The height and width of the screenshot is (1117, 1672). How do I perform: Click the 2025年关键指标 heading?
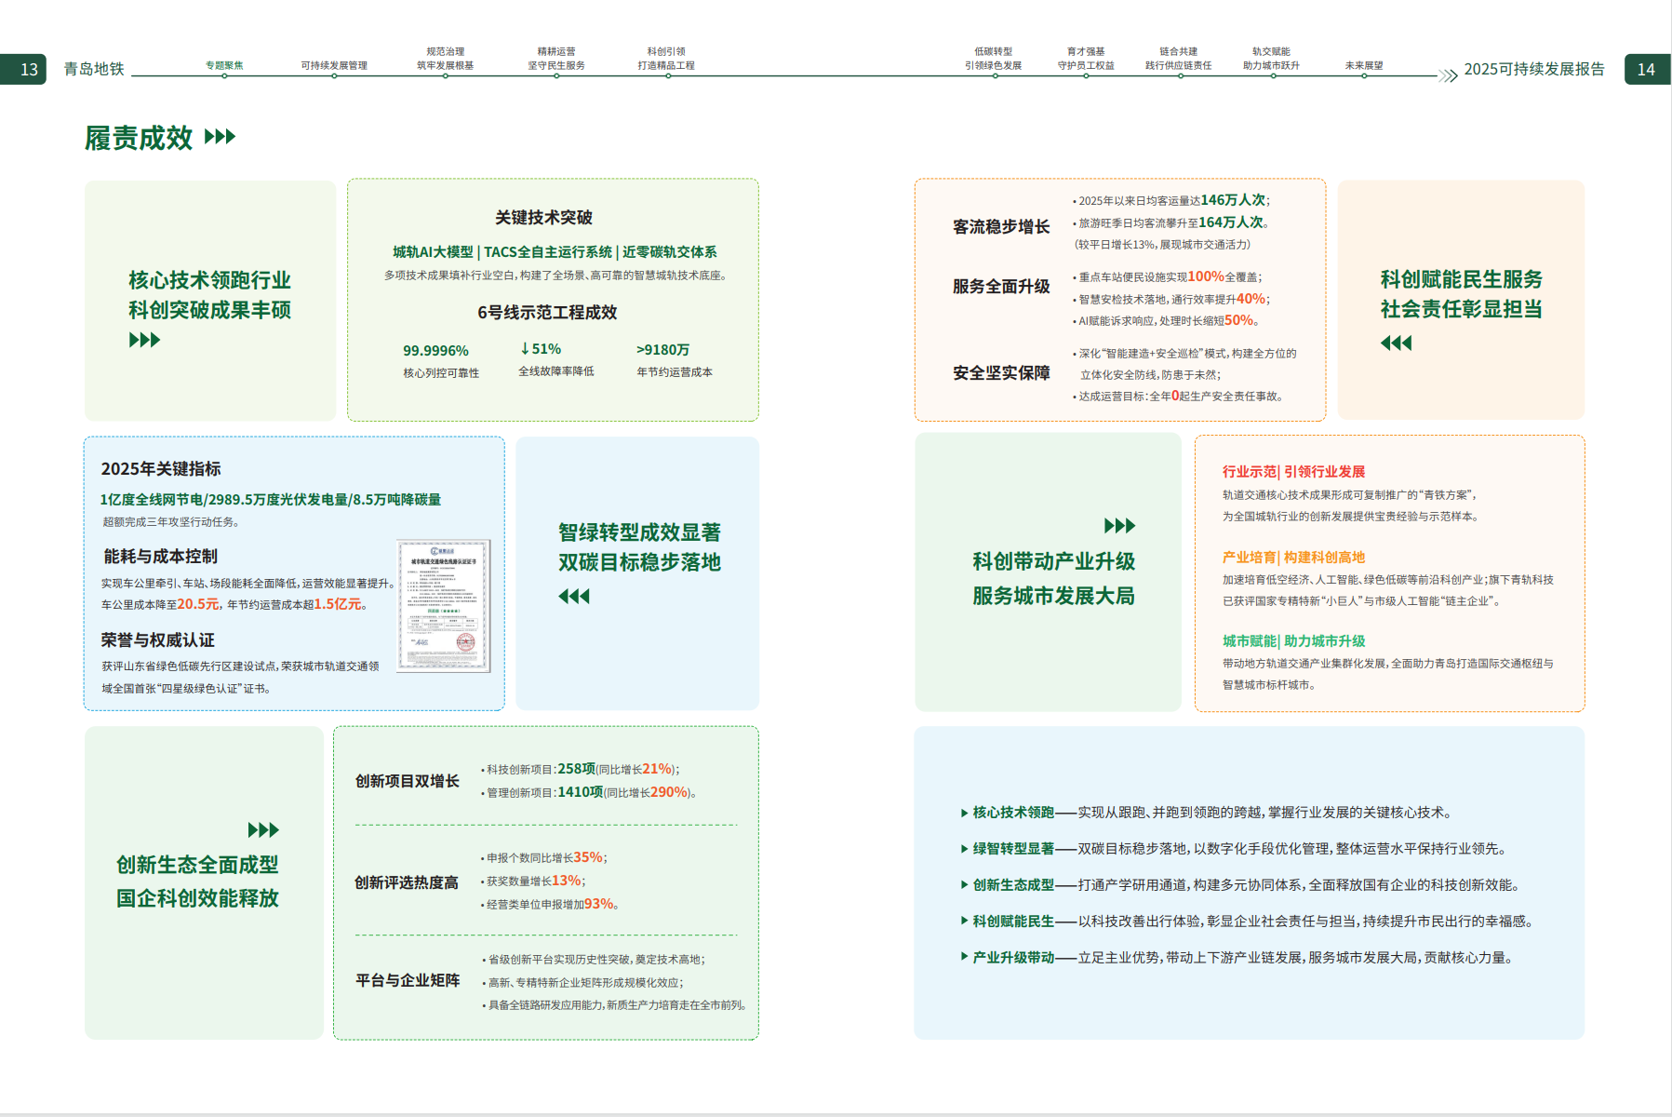161,468
